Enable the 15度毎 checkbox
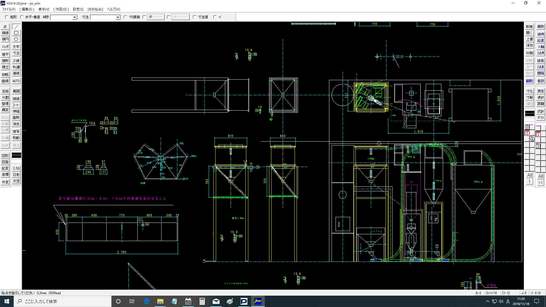546x307 pixels. tap(125, 17)
